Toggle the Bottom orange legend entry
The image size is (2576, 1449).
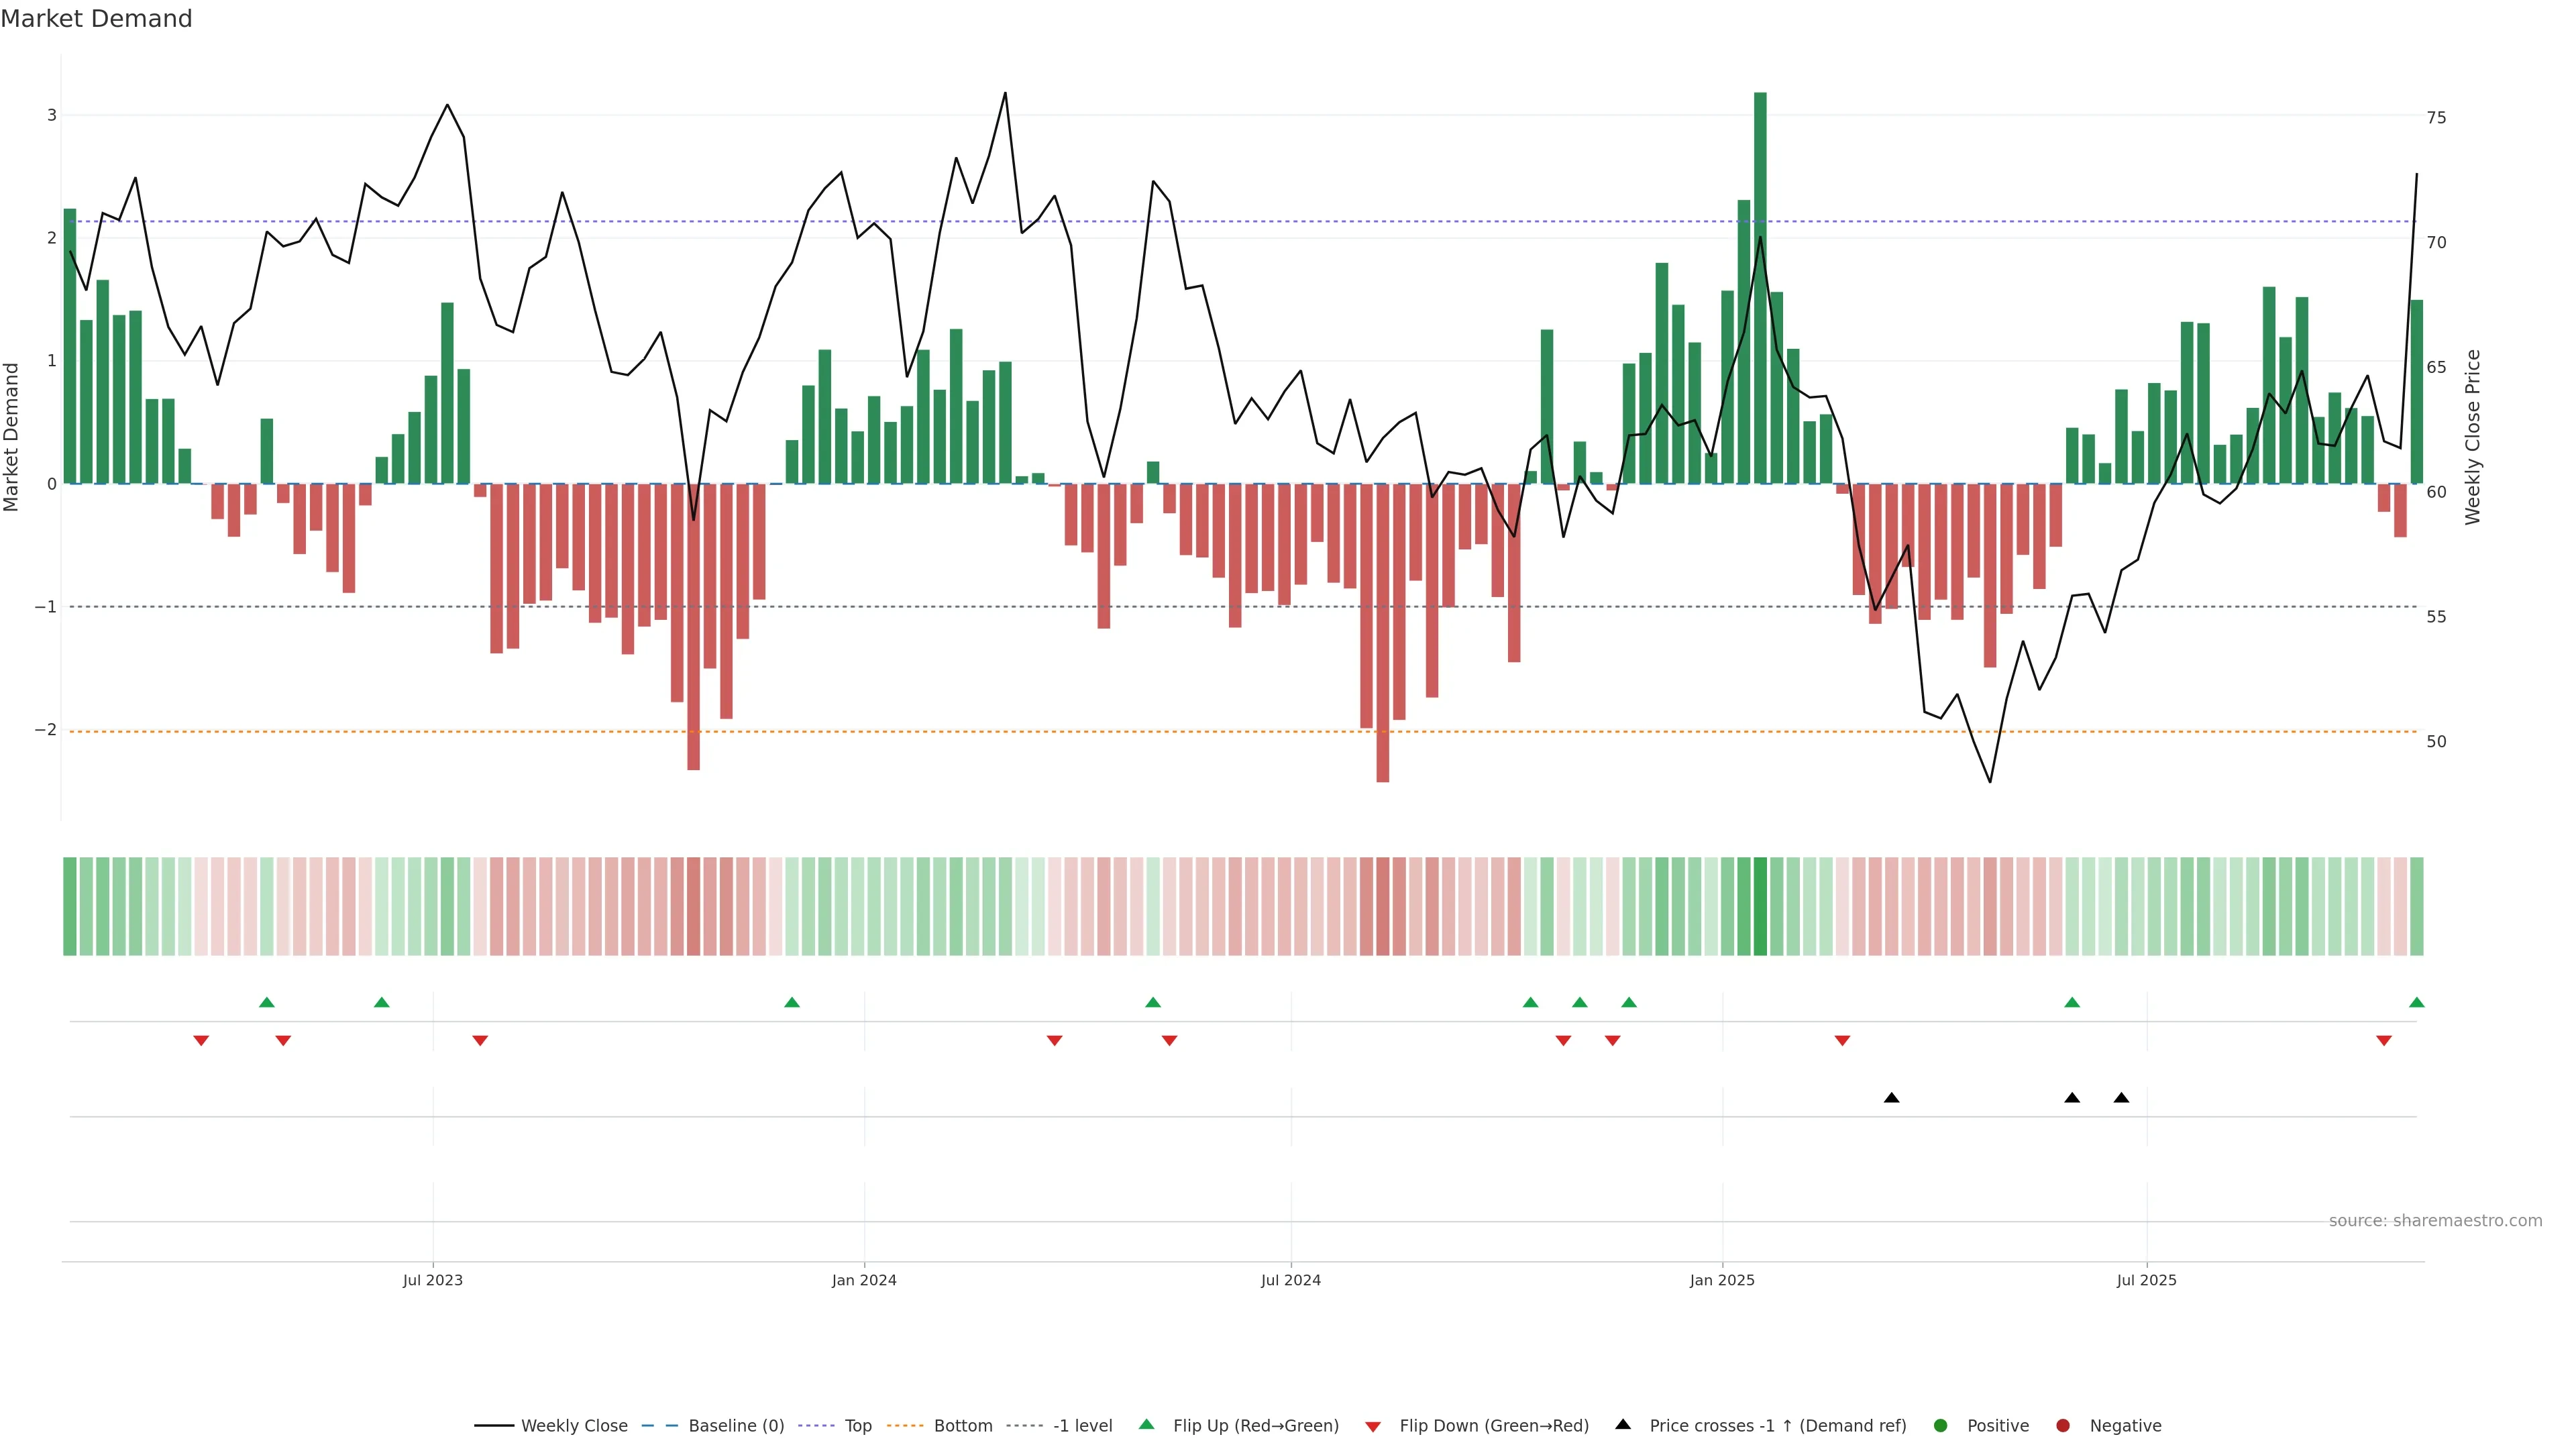click(905, 1425)
